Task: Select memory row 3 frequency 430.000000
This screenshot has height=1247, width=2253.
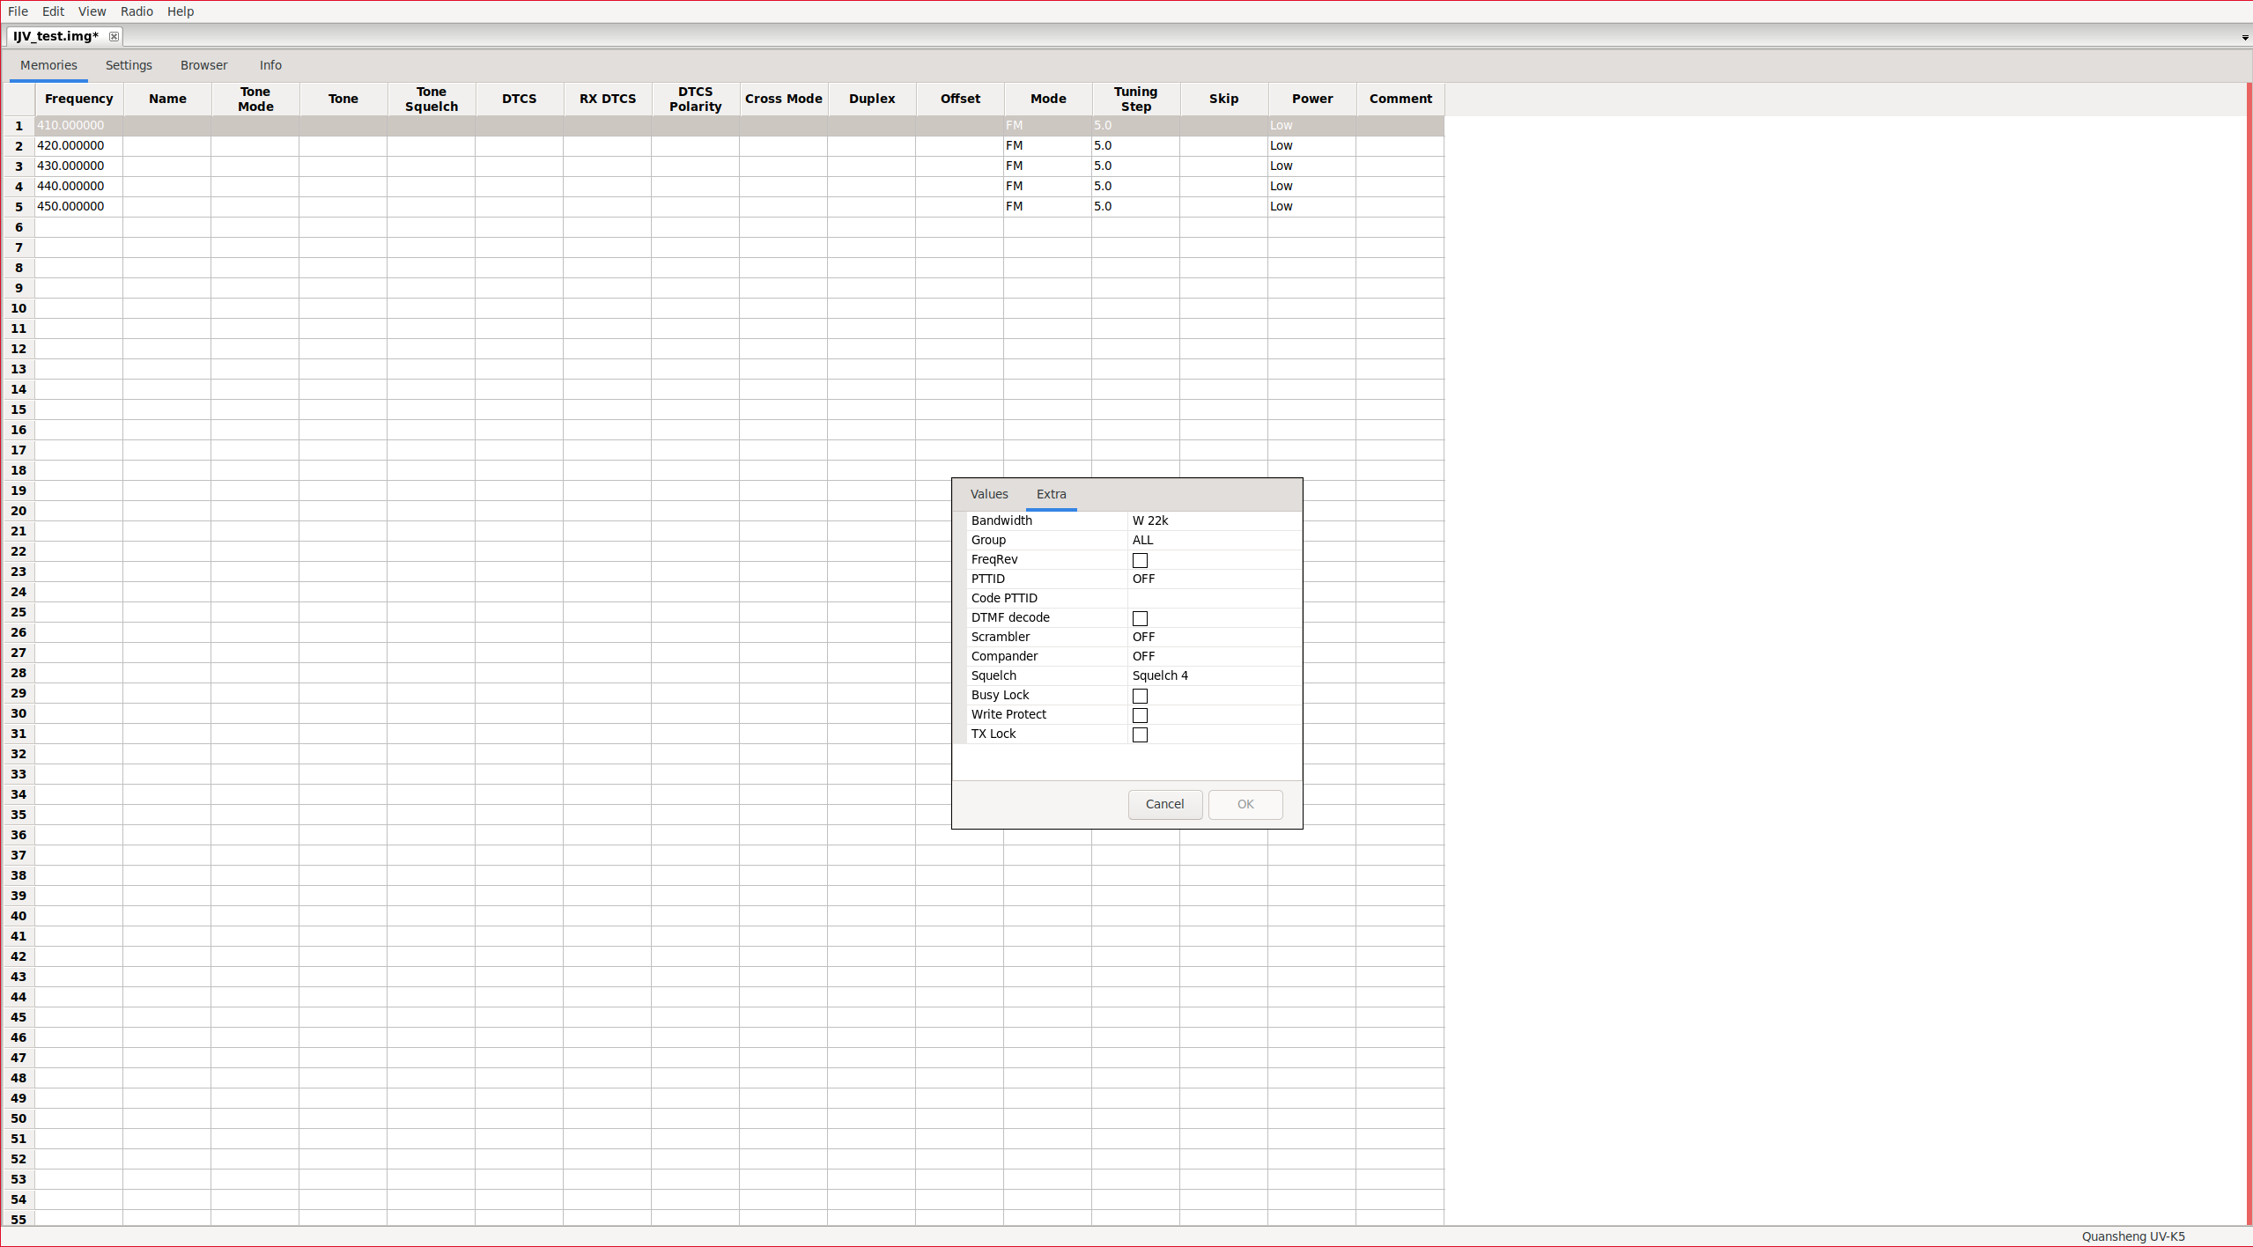Action: coord(78,166)
